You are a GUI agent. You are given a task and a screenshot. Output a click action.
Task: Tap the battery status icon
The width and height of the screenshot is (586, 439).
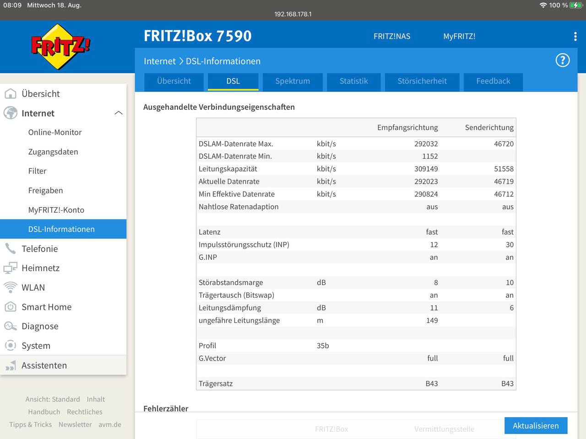pyautogui.click(x=576, y=5)
